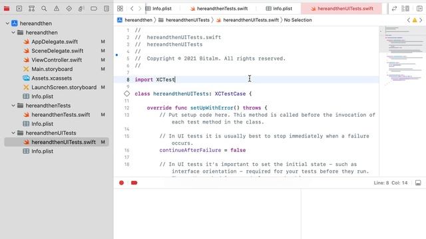Open hereandthenTests.swift in navigator
The width and height of the screenshot is (426, 239).
(61, 115)
